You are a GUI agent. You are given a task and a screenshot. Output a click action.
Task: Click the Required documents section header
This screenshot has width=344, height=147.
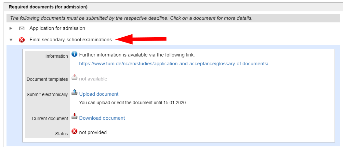point(48,7)
